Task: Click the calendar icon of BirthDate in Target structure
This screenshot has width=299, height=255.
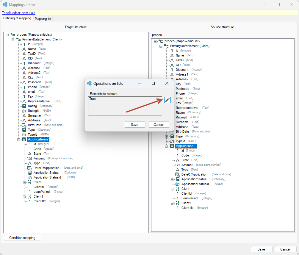Action: [x=24, y=125]
